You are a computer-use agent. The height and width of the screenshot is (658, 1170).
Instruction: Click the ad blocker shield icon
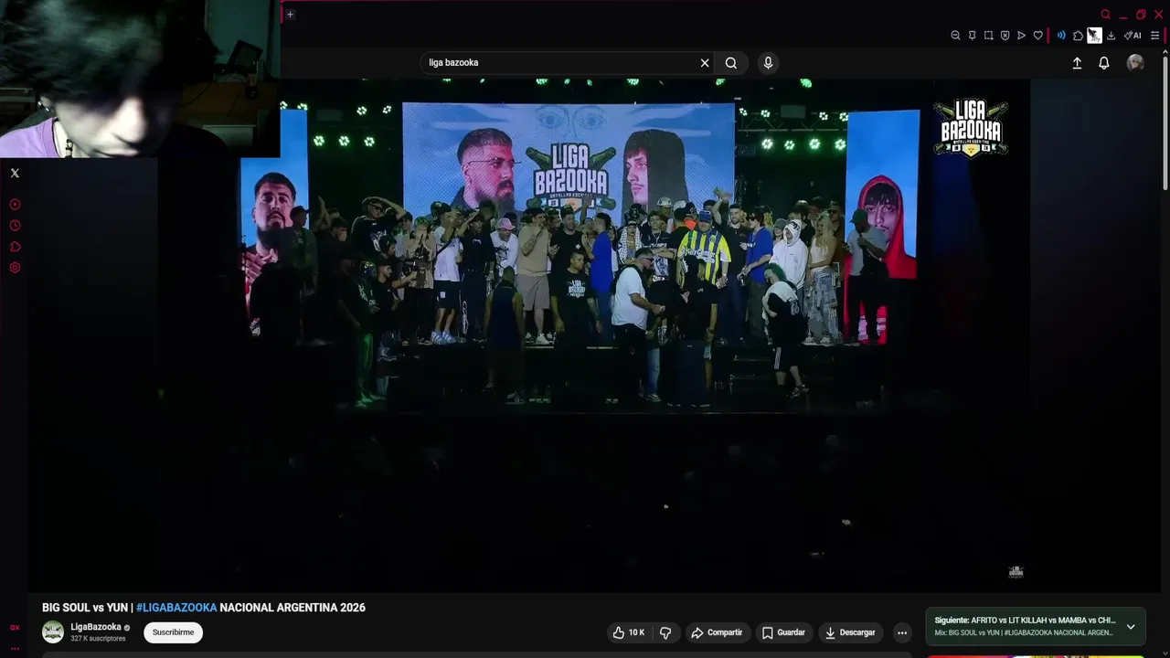coord(1005,36)
